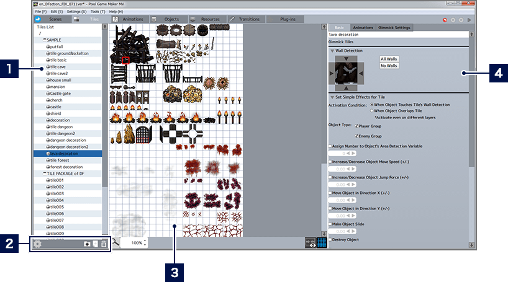Click the magnifier zoom icon

[x=116, y=242]
